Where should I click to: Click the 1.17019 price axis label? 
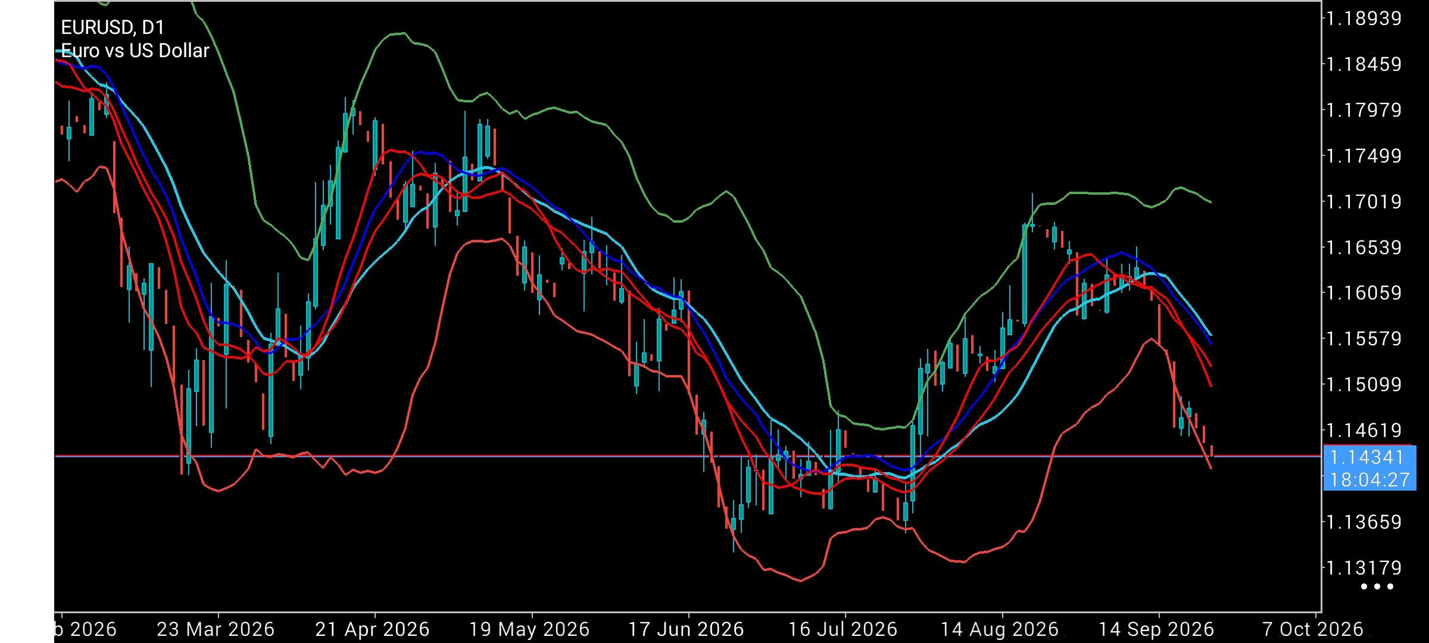click(1364, 202)
